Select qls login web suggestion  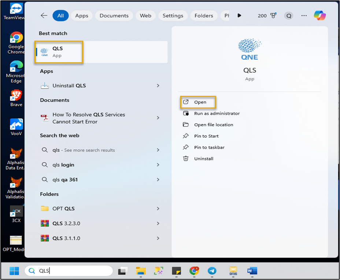point(63,165)
